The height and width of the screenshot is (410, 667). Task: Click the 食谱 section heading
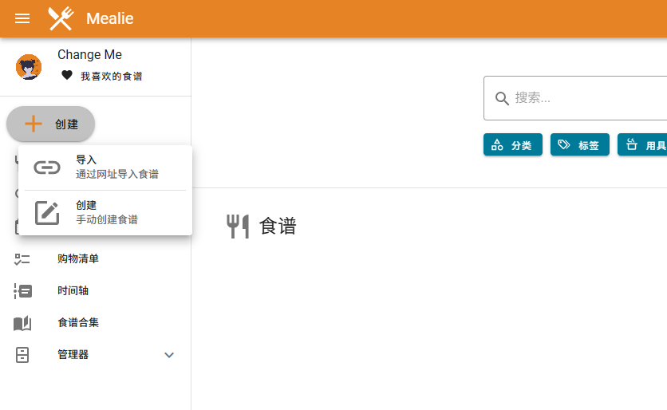(x=278, y=226)
